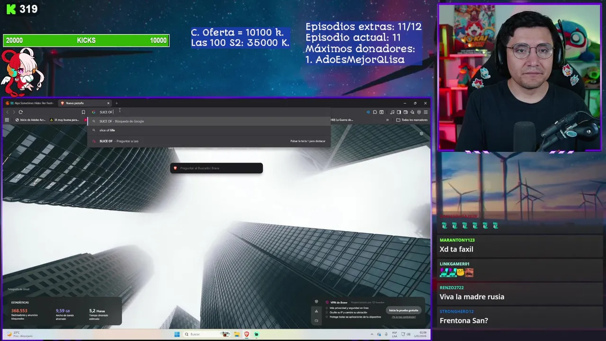Open the Brave Wallet icon
606x341 pixels.
[405, 112]
